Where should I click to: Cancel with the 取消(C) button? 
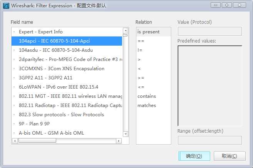click(230, 156)
